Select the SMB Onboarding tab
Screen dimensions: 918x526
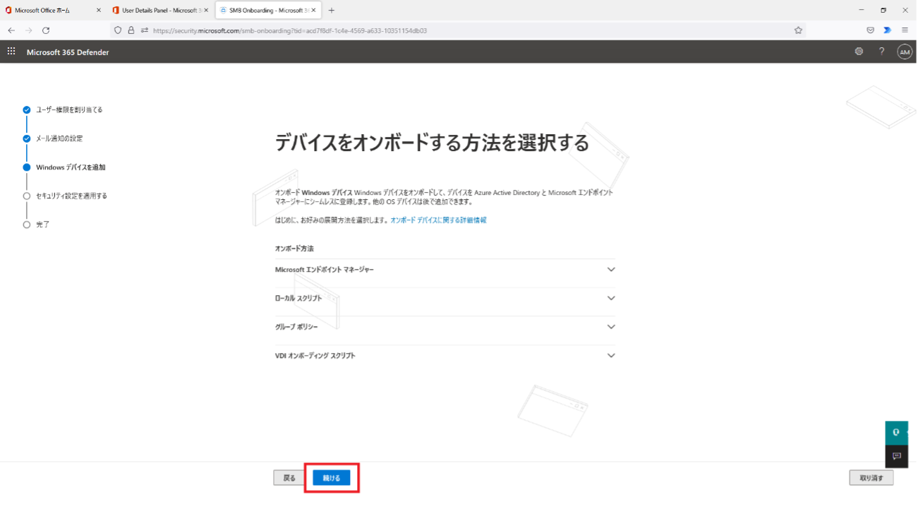click(x=268, y=11)
